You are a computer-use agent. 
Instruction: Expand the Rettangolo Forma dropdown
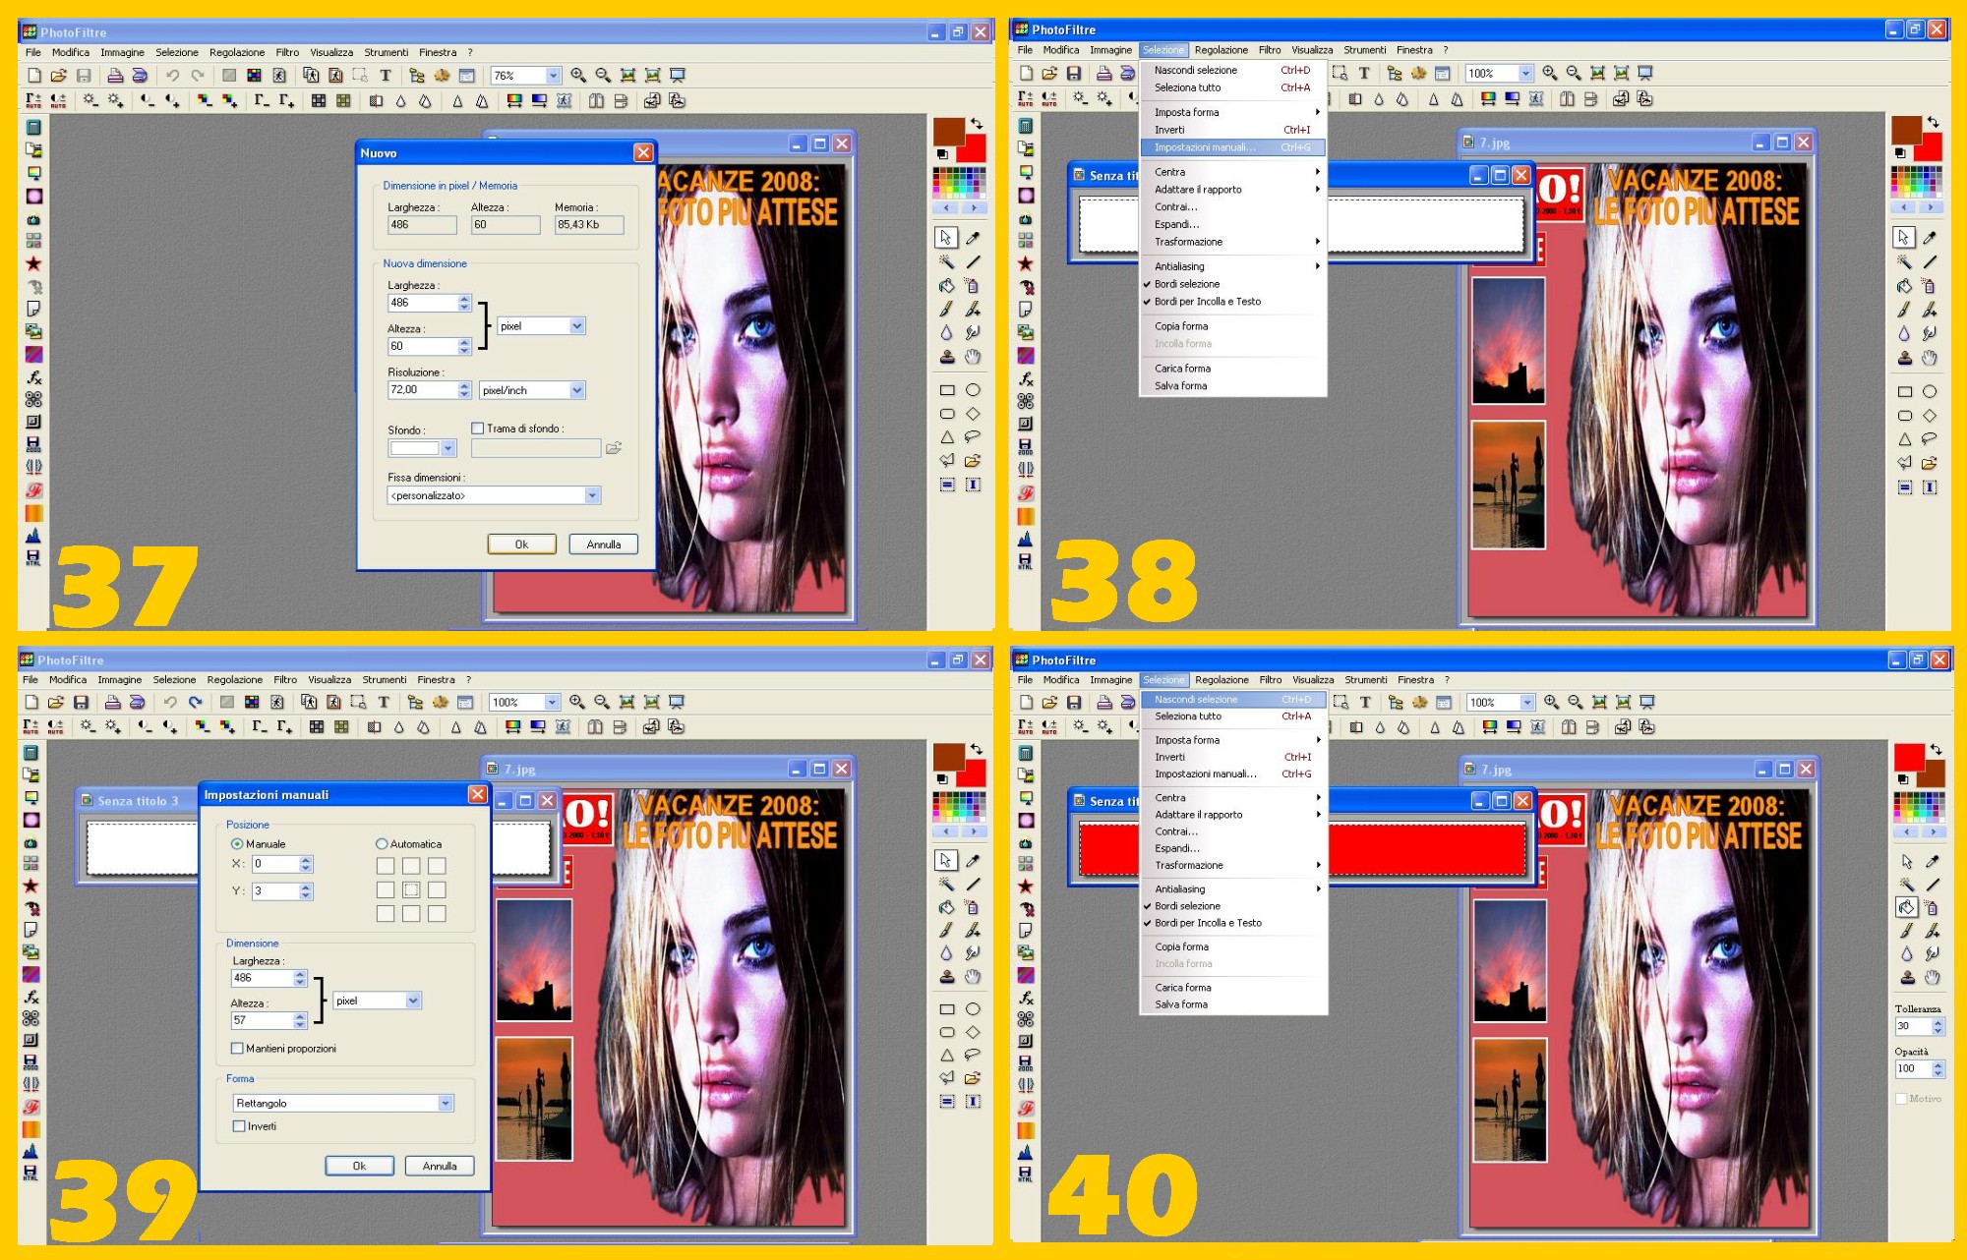(446, 1103)
